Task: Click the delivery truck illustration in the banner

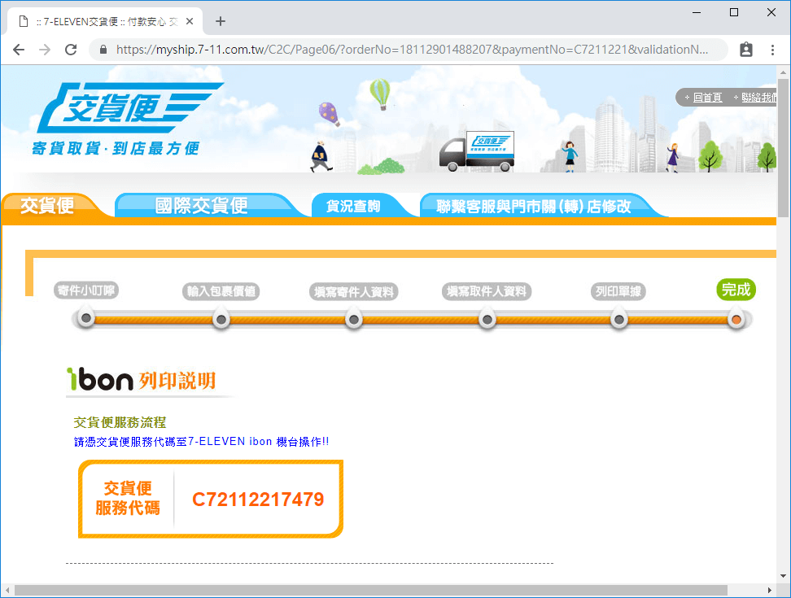Action: (476, 151)
